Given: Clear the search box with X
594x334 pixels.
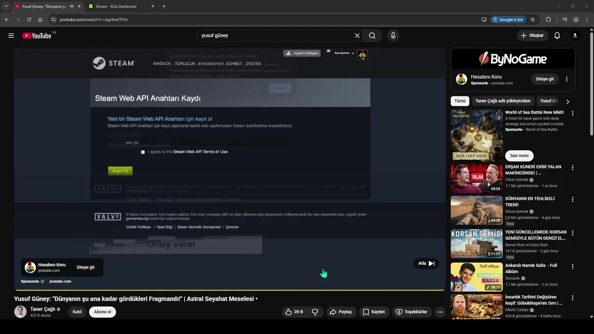Looking at the screenshot, I should point(357,36).
